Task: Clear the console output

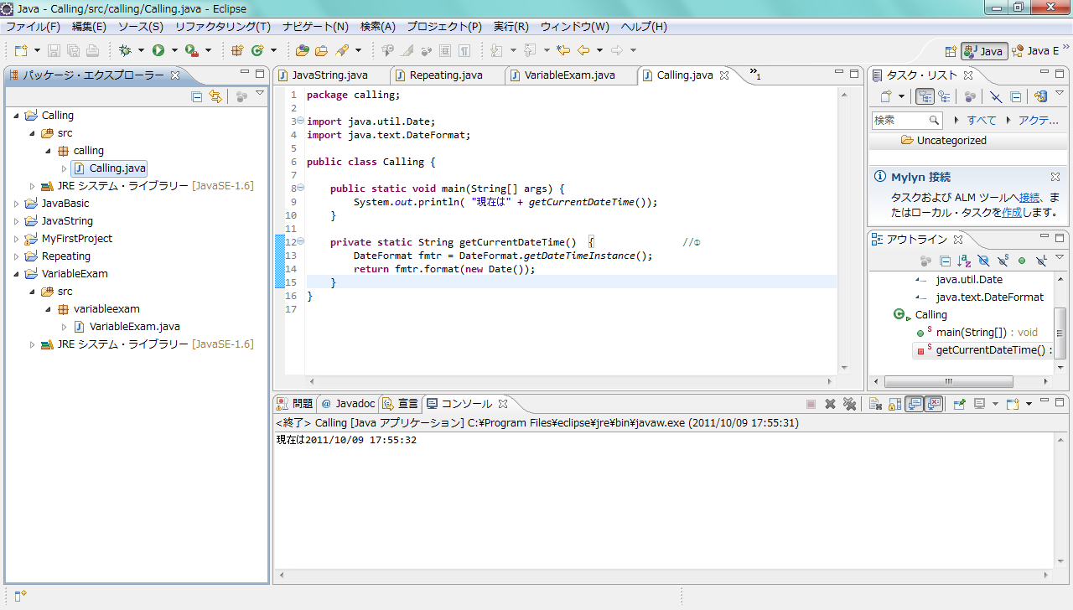Action: pyautogui.click(x=874, y=404)
